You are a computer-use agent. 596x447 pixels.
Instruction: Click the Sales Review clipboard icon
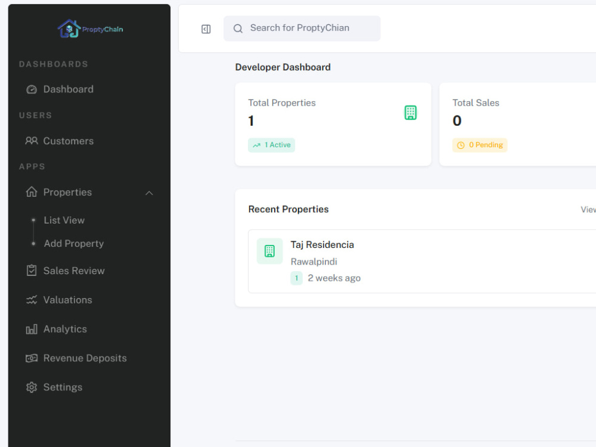[x=32, y=271]
